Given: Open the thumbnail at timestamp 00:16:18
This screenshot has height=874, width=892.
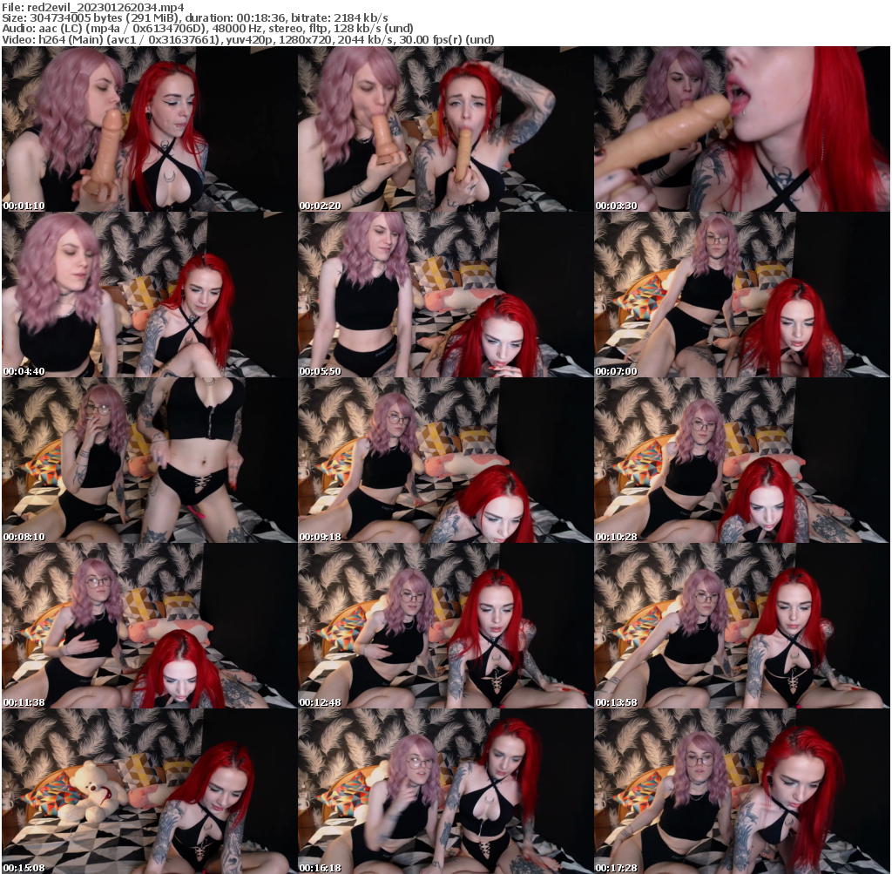Looking at the screenshot, I should (445, 789).
